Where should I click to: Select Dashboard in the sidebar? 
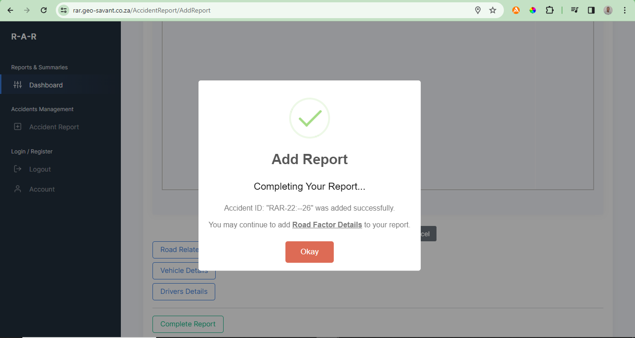[x=46, y=85]
